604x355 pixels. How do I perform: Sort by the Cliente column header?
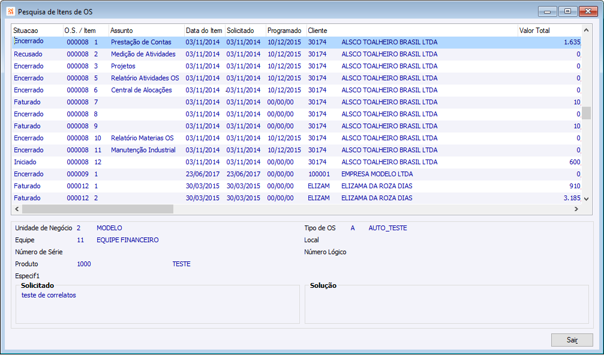pyautogui.click(x=412, y=31)
